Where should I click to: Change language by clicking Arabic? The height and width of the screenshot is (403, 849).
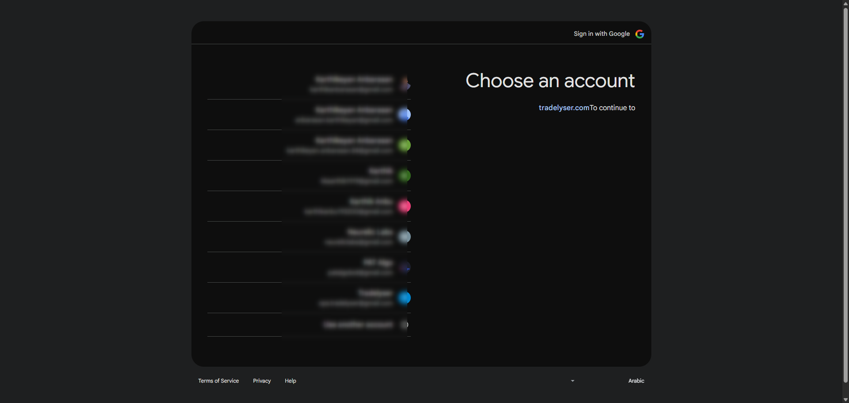click(x=635, y=381)
